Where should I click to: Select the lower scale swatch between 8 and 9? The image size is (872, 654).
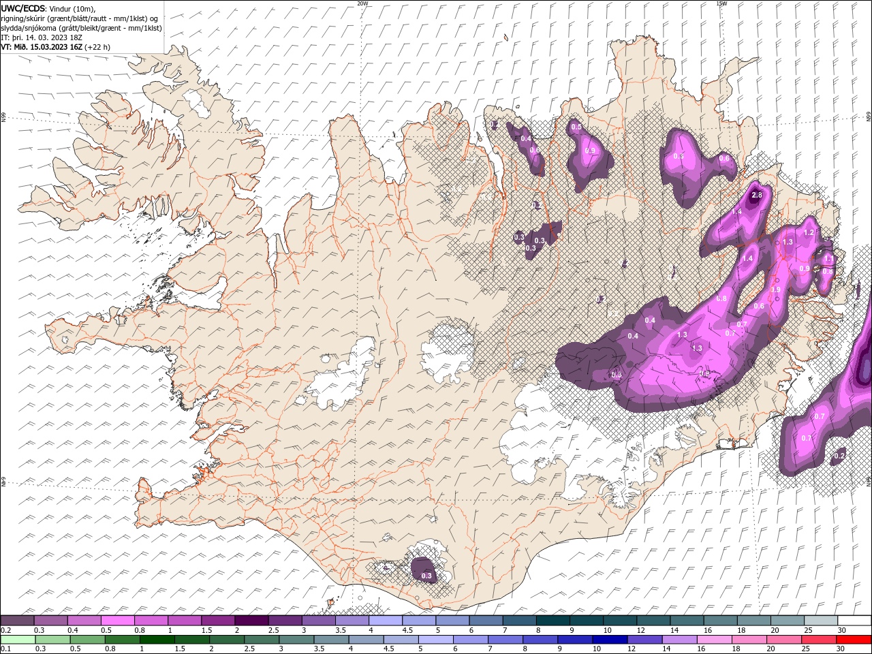pyautogui.click(x=540, y=640)
